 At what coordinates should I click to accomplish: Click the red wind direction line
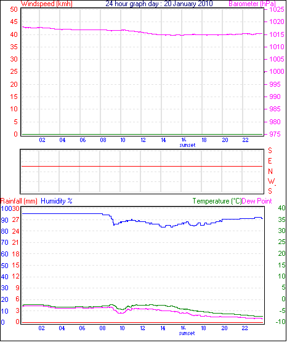pos(142,166)
